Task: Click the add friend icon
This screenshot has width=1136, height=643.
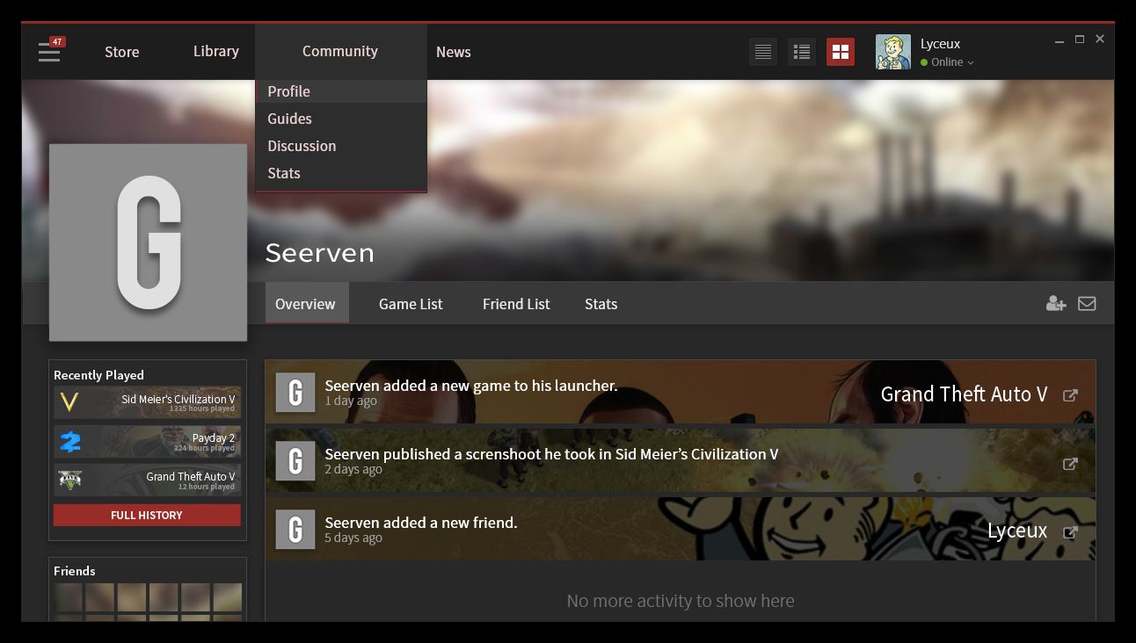Action: click(x=1056, y=304)
